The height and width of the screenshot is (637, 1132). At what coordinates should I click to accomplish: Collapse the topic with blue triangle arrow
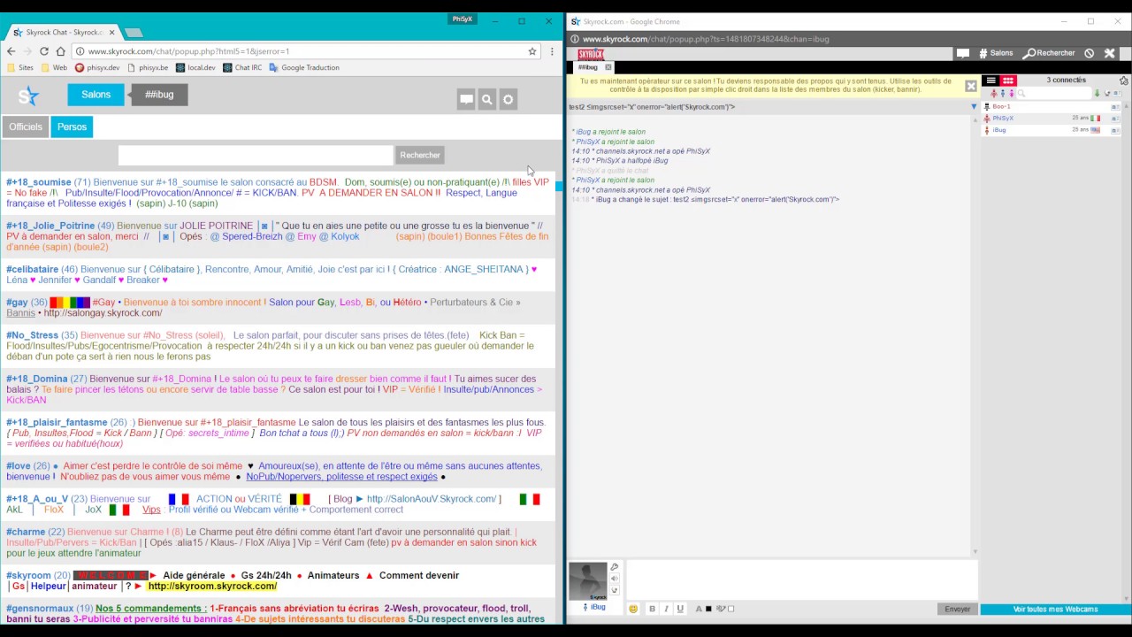pyautogui.click(x=974, y=107)
